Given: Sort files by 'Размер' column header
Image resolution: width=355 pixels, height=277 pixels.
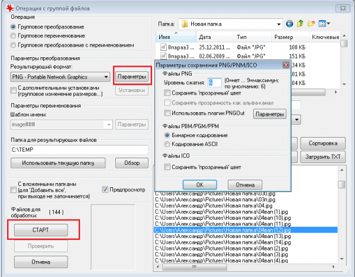Looking at the screenshot, I should coord(286,37).
